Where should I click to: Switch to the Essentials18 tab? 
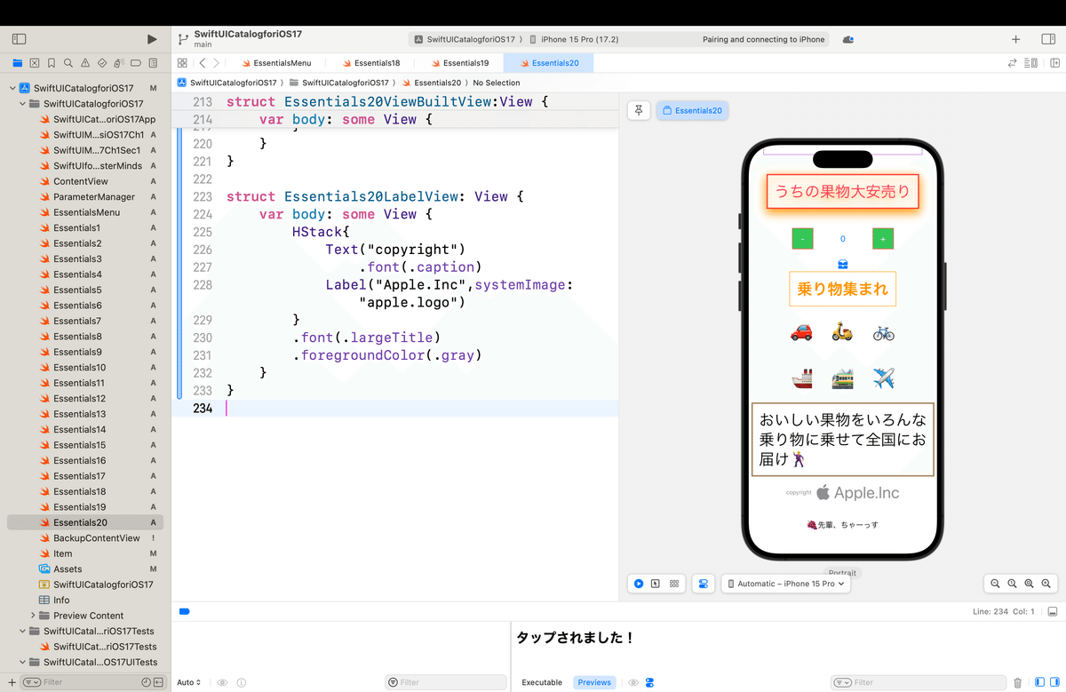(370, 63)
